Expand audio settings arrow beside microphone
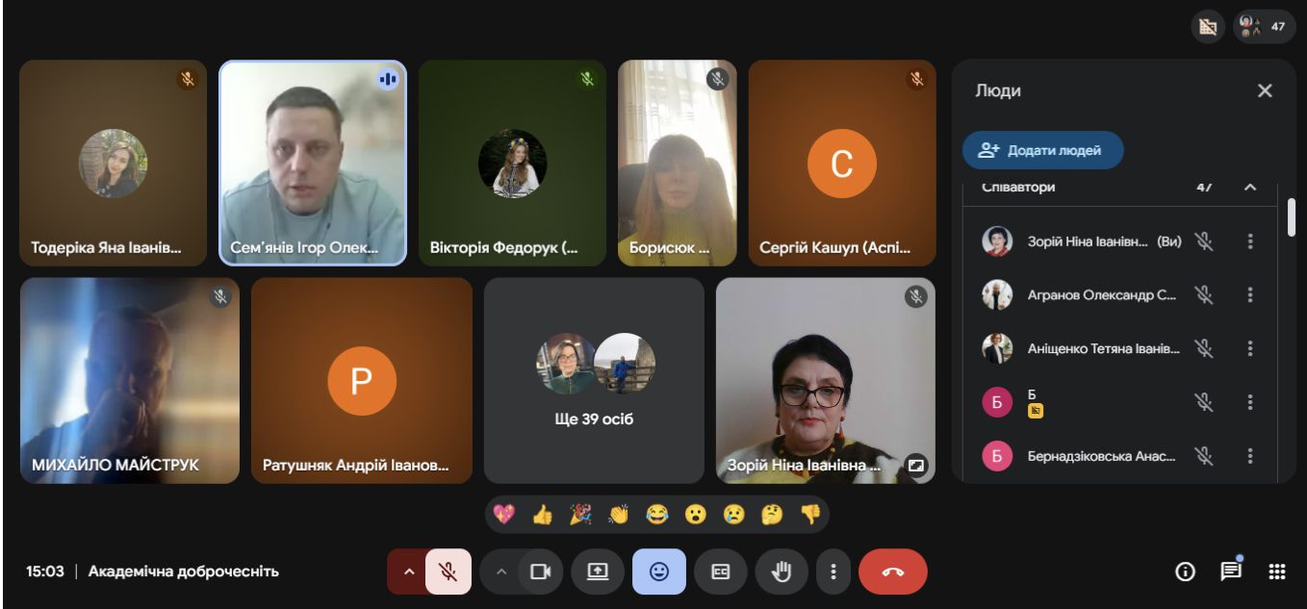Viewport: 1307px width, 609px height. 408,571
